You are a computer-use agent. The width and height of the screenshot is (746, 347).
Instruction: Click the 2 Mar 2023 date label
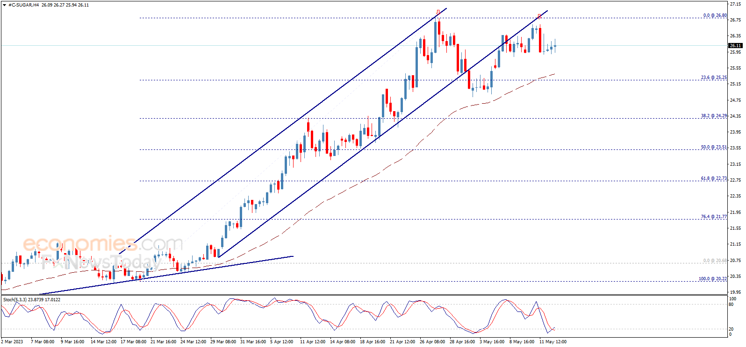coord(12,342)
